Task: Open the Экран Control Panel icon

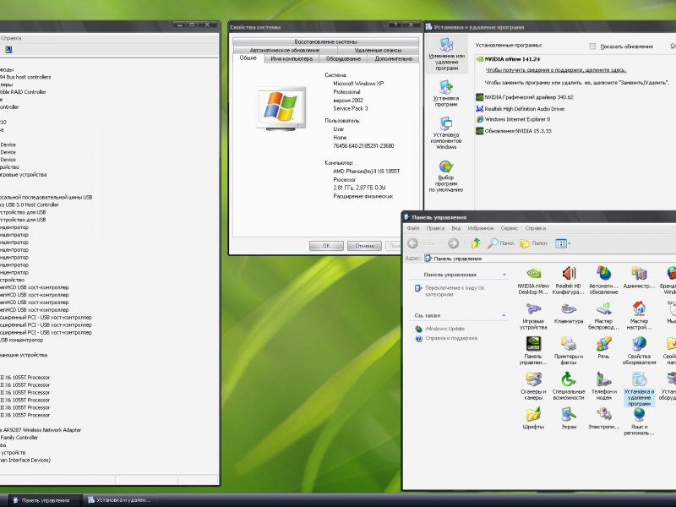Action: [x=569, y=418]
